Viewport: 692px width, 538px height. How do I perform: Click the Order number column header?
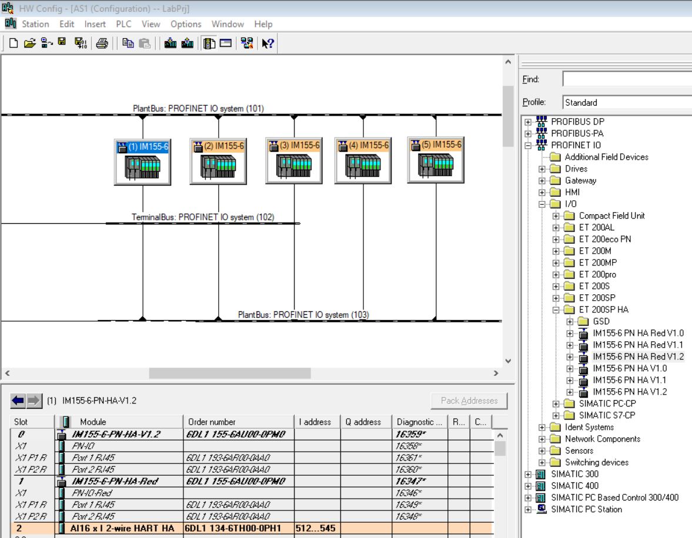238,422
